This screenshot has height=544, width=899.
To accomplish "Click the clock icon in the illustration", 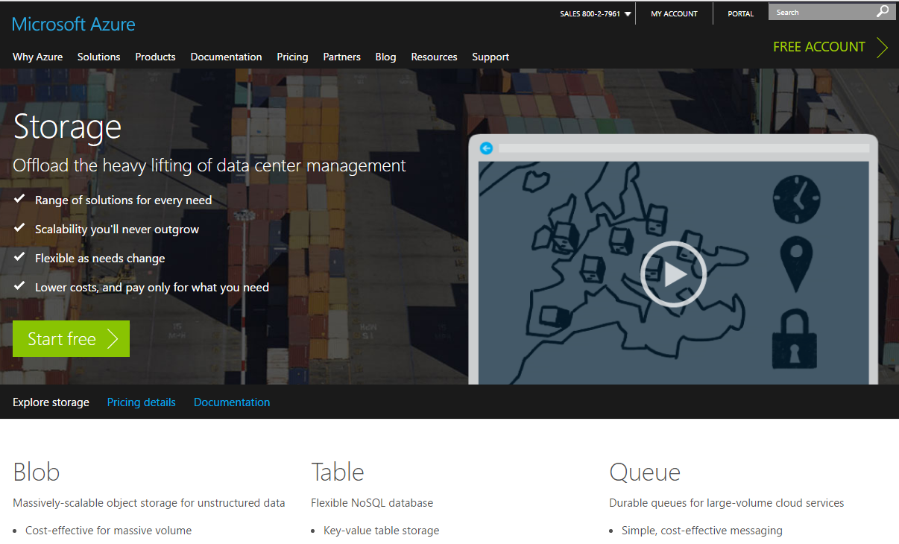I will [796, 199].
